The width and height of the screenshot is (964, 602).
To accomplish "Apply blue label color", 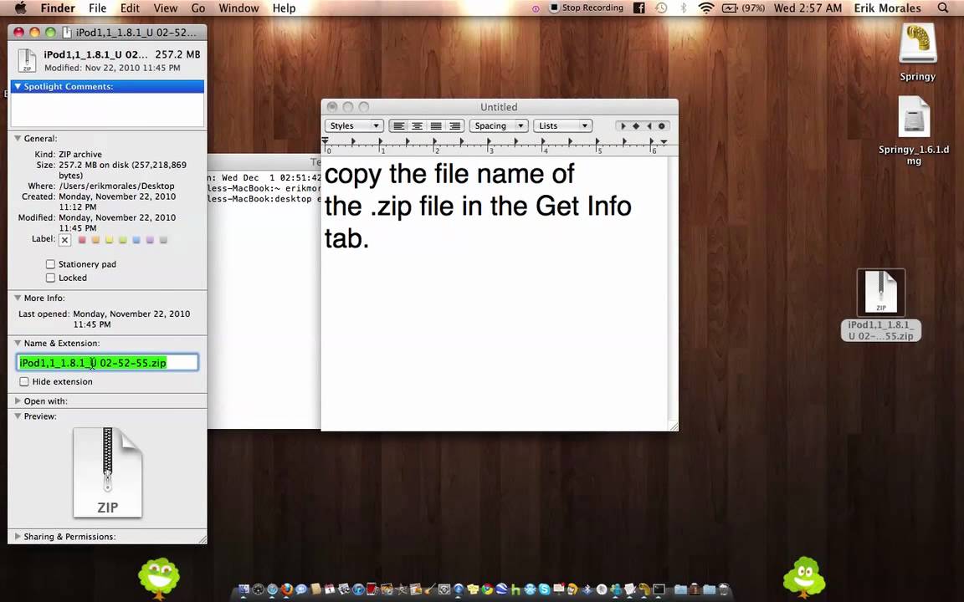I will (136, 240).
